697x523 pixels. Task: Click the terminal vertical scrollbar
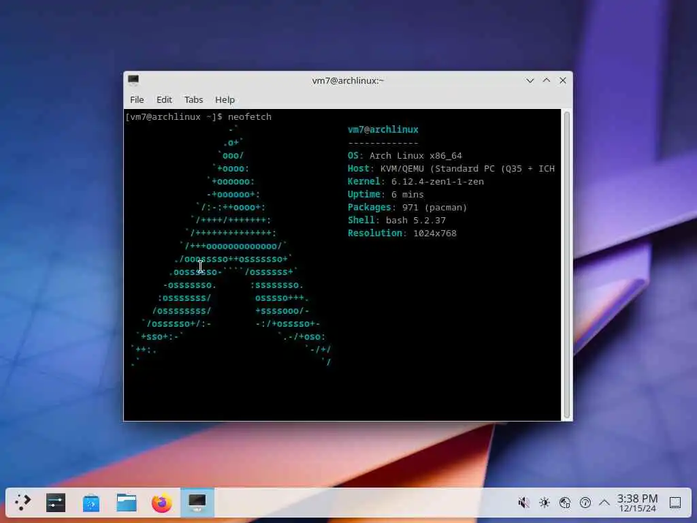[x=567, y=265]
